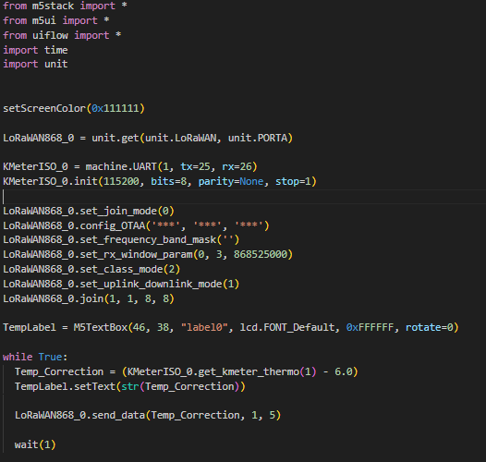Click the 6.0 offset value
486x462 pixels.
coord(344,371)
